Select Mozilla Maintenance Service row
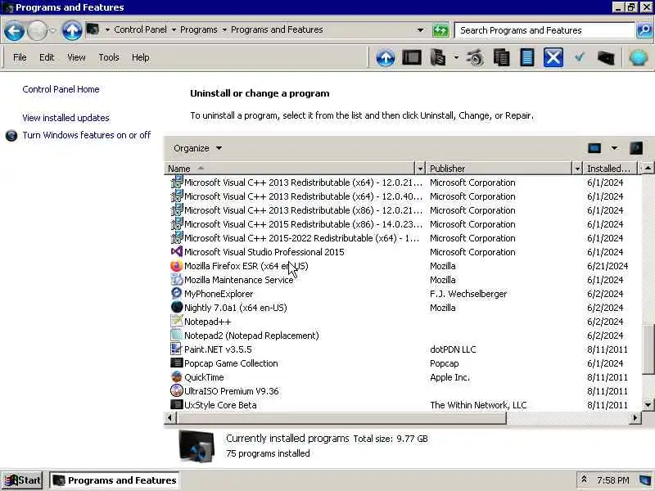 [402, 280]
